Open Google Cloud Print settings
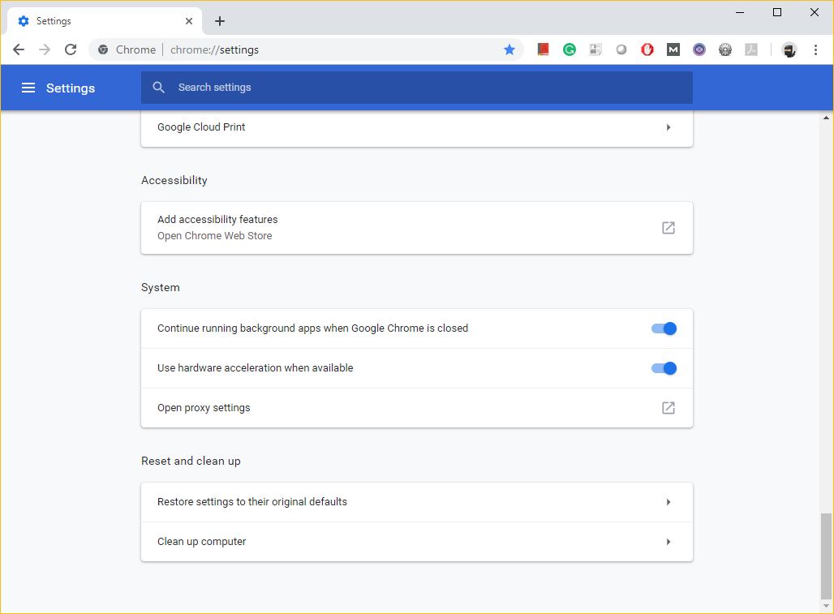The image size is (834, 614). [416, 127]
